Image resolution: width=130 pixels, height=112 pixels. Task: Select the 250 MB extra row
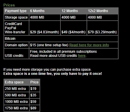coord(22,89)
